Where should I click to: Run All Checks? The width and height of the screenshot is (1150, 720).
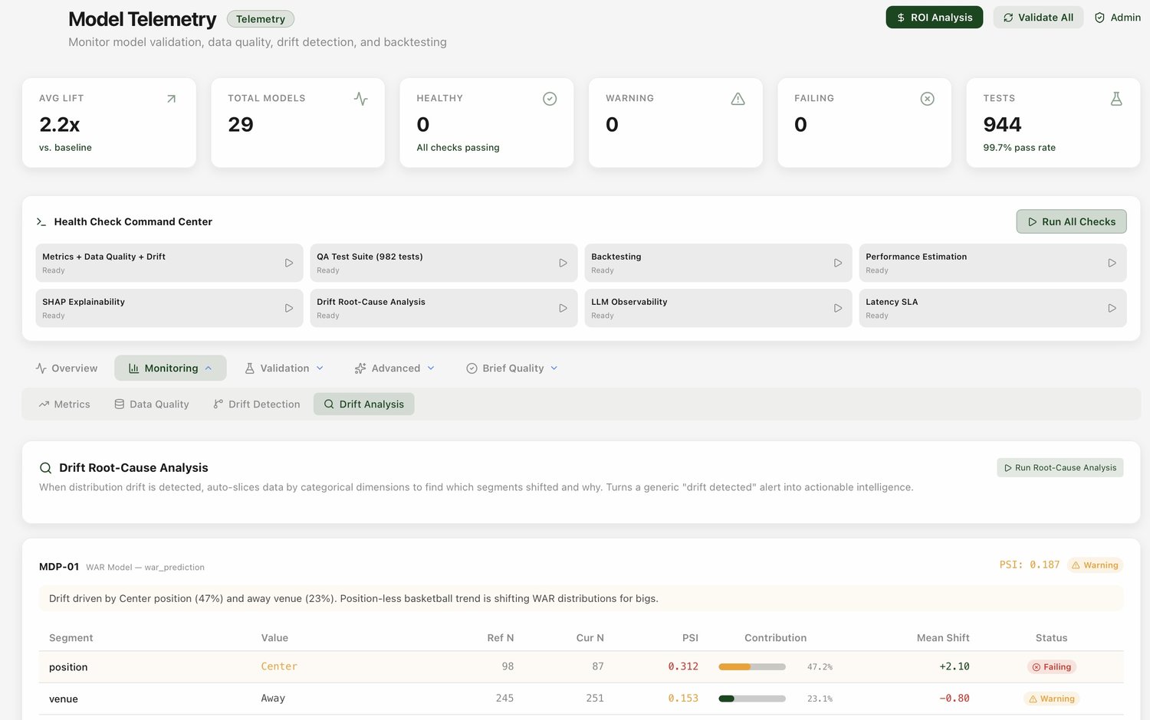coord(1071,221)
